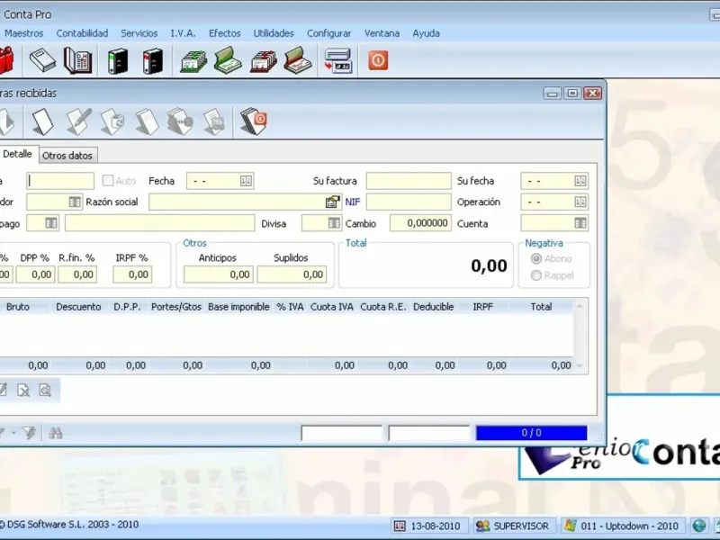
Task: Click the grid scrollbar down arrow
Action: pyautogui.click(x=580, y=366)
